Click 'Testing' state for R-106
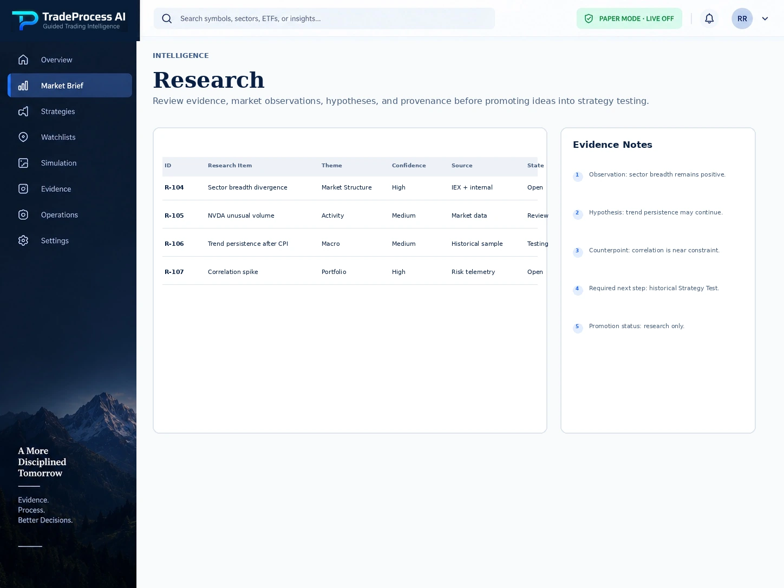This screenshot has height=588, width=784. (538, 244)
